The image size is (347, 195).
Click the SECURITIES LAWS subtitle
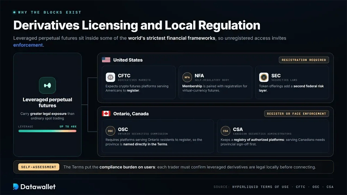tap(284, 80)
